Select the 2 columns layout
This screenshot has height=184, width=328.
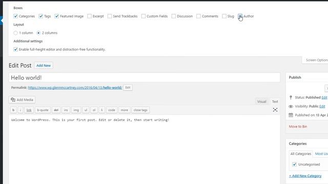pyautogui.click(x=38, y=33)
